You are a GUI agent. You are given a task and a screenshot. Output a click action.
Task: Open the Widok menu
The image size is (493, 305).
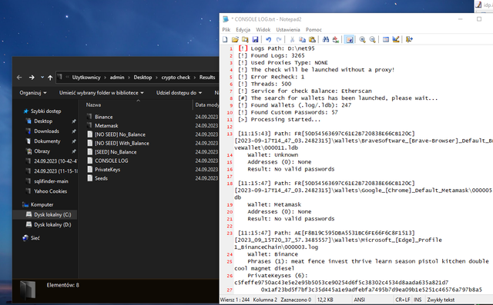(263, 30)
